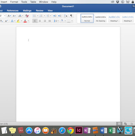Open the text effects dropdown arrow
Screen dimensions: 135x136
[x=15, y=21]
